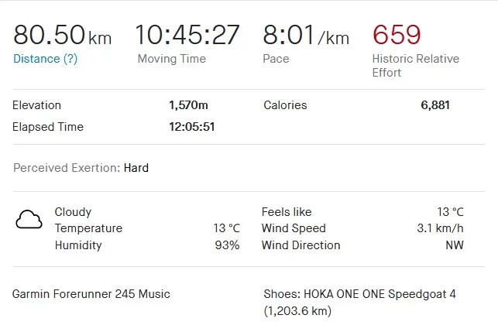The image size is (498, 332).
Task: Click the Wind Speed 3.1 km/h value
Action: coord(440,228)
